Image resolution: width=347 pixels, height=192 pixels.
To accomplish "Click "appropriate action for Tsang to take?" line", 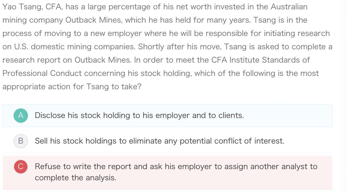I will click(72, 87).
